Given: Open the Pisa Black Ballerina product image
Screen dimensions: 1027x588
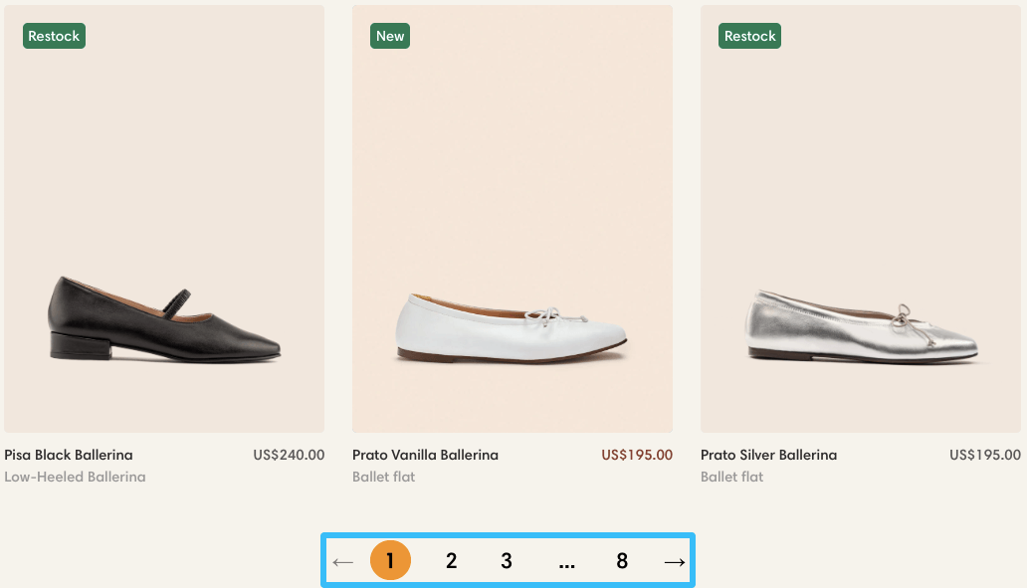Looking at the screenshot, I should (164, 218).
